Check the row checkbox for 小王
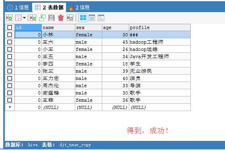This screenshot has height=151, width=225. click(x=10, y=49)
